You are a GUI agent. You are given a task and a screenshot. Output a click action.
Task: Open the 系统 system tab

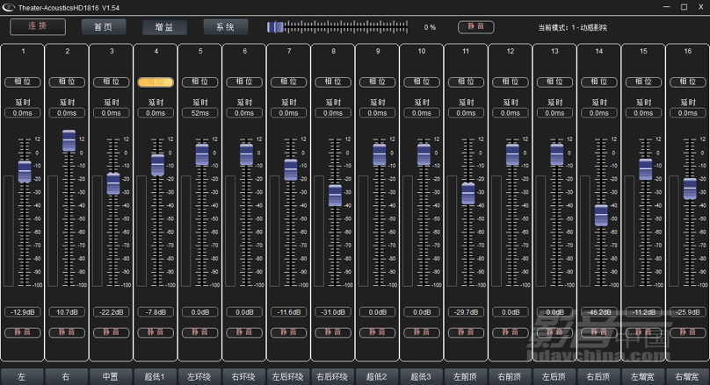225,26
